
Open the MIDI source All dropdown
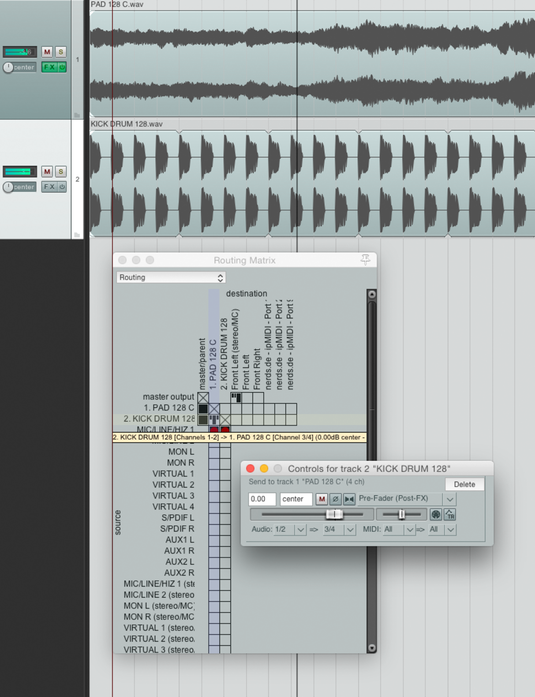399,530
